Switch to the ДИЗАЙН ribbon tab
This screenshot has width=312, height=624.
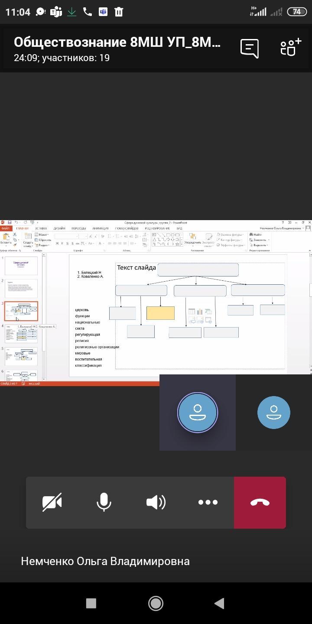(59, 228)
